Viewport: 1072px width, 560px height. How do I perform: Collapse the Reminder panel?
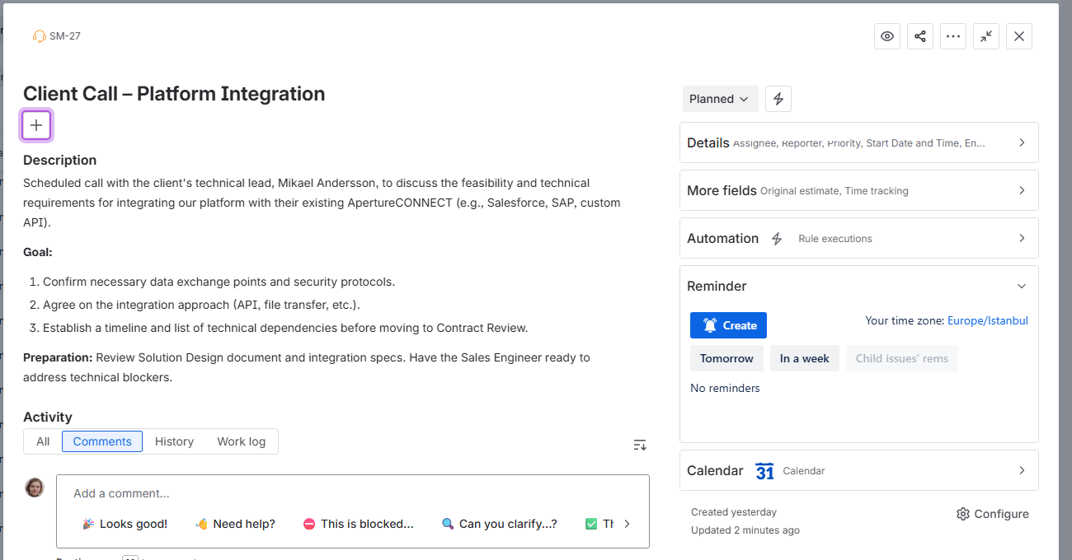click(x=1022, y=287)
